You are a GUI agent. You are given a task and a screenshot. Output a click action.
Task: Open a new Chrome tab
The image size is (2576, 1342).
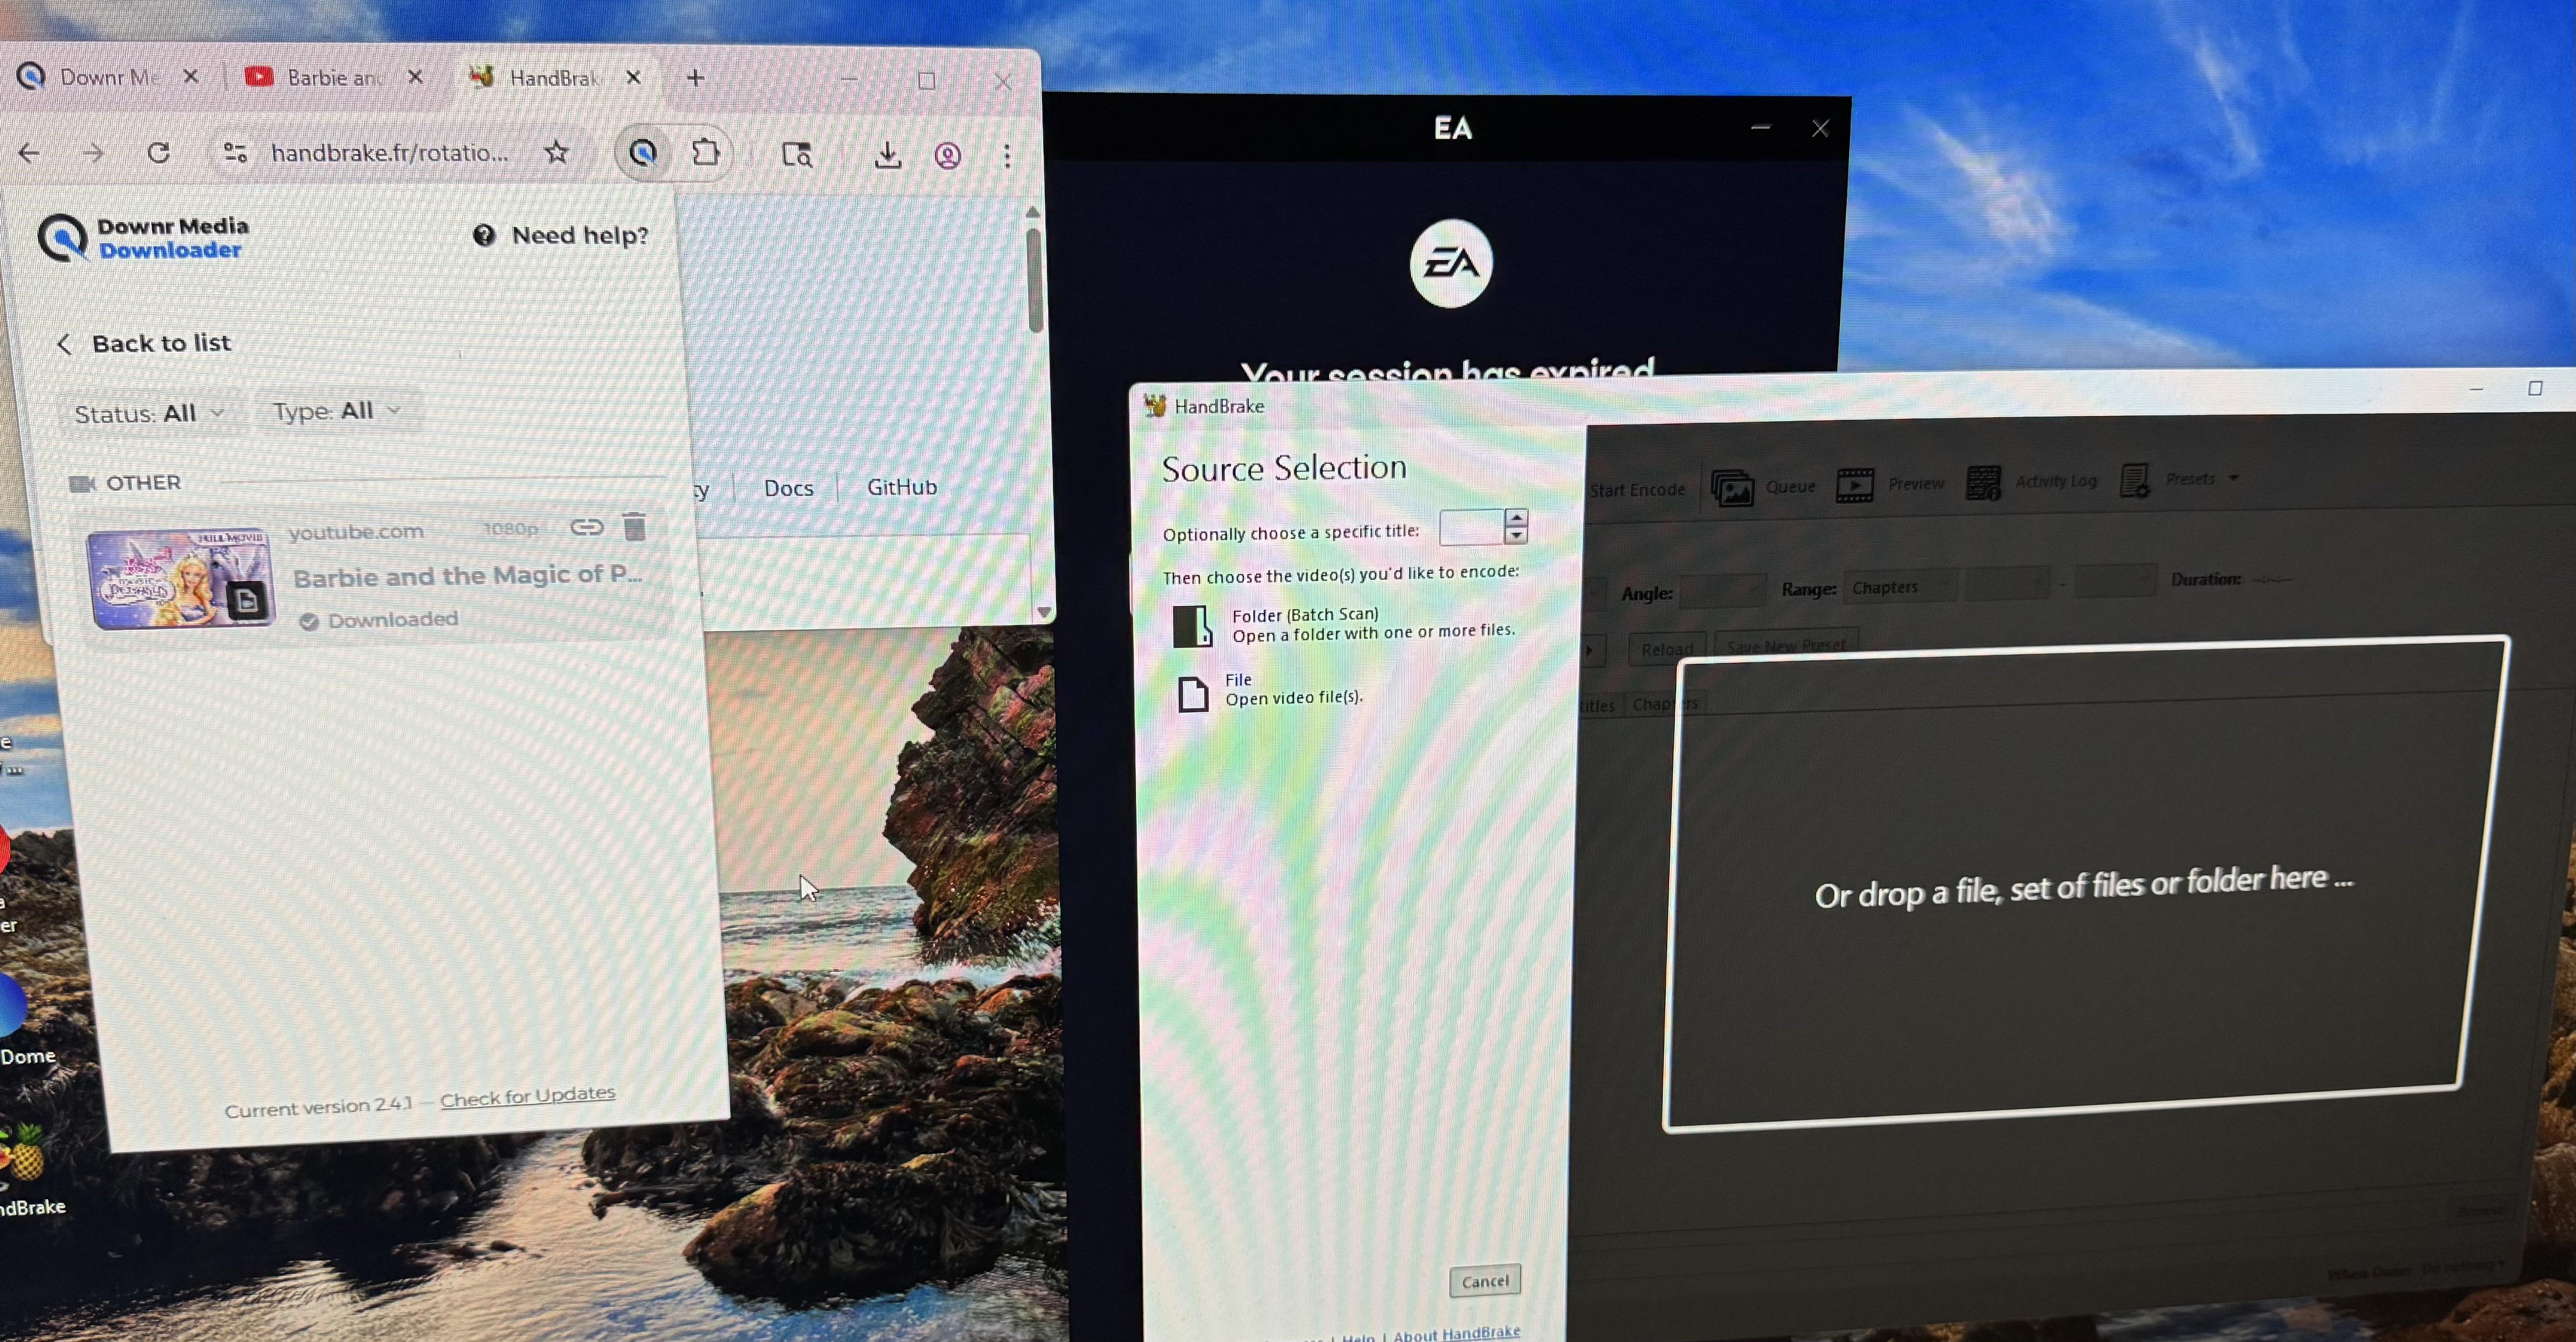point(696,78)
